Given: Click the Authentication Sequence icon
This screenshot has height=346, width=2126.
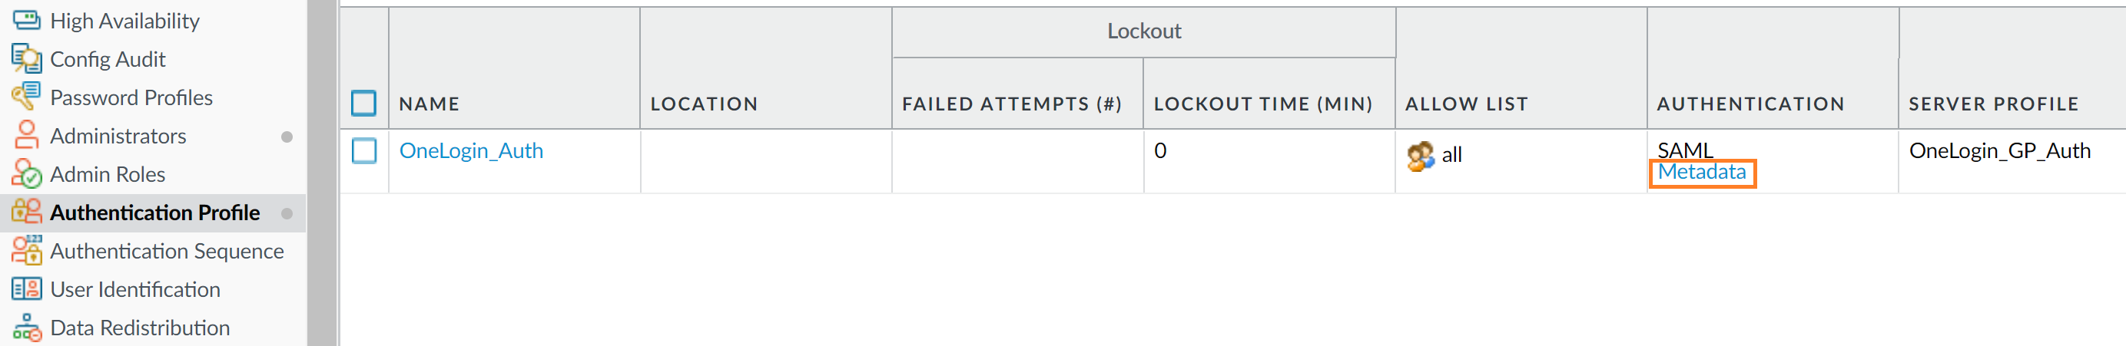Looking at the screenshot, I should click(x=25, y=250).
